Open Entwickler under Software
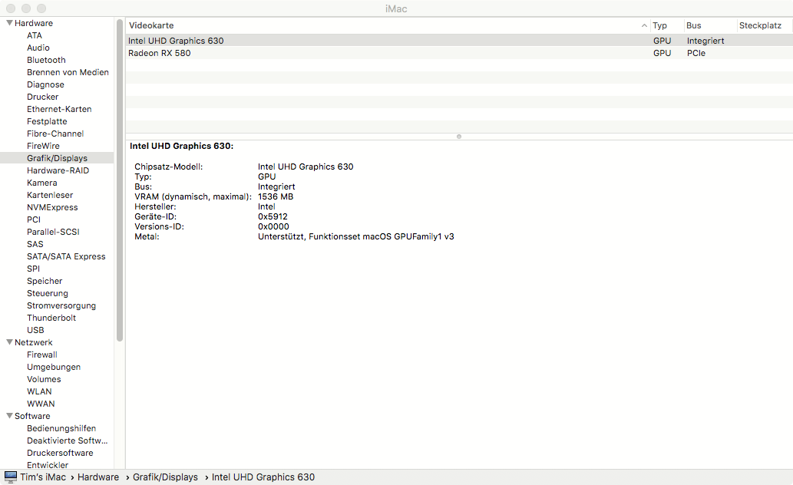The width and height of the screenshot is (793, 485). point(48,465)
